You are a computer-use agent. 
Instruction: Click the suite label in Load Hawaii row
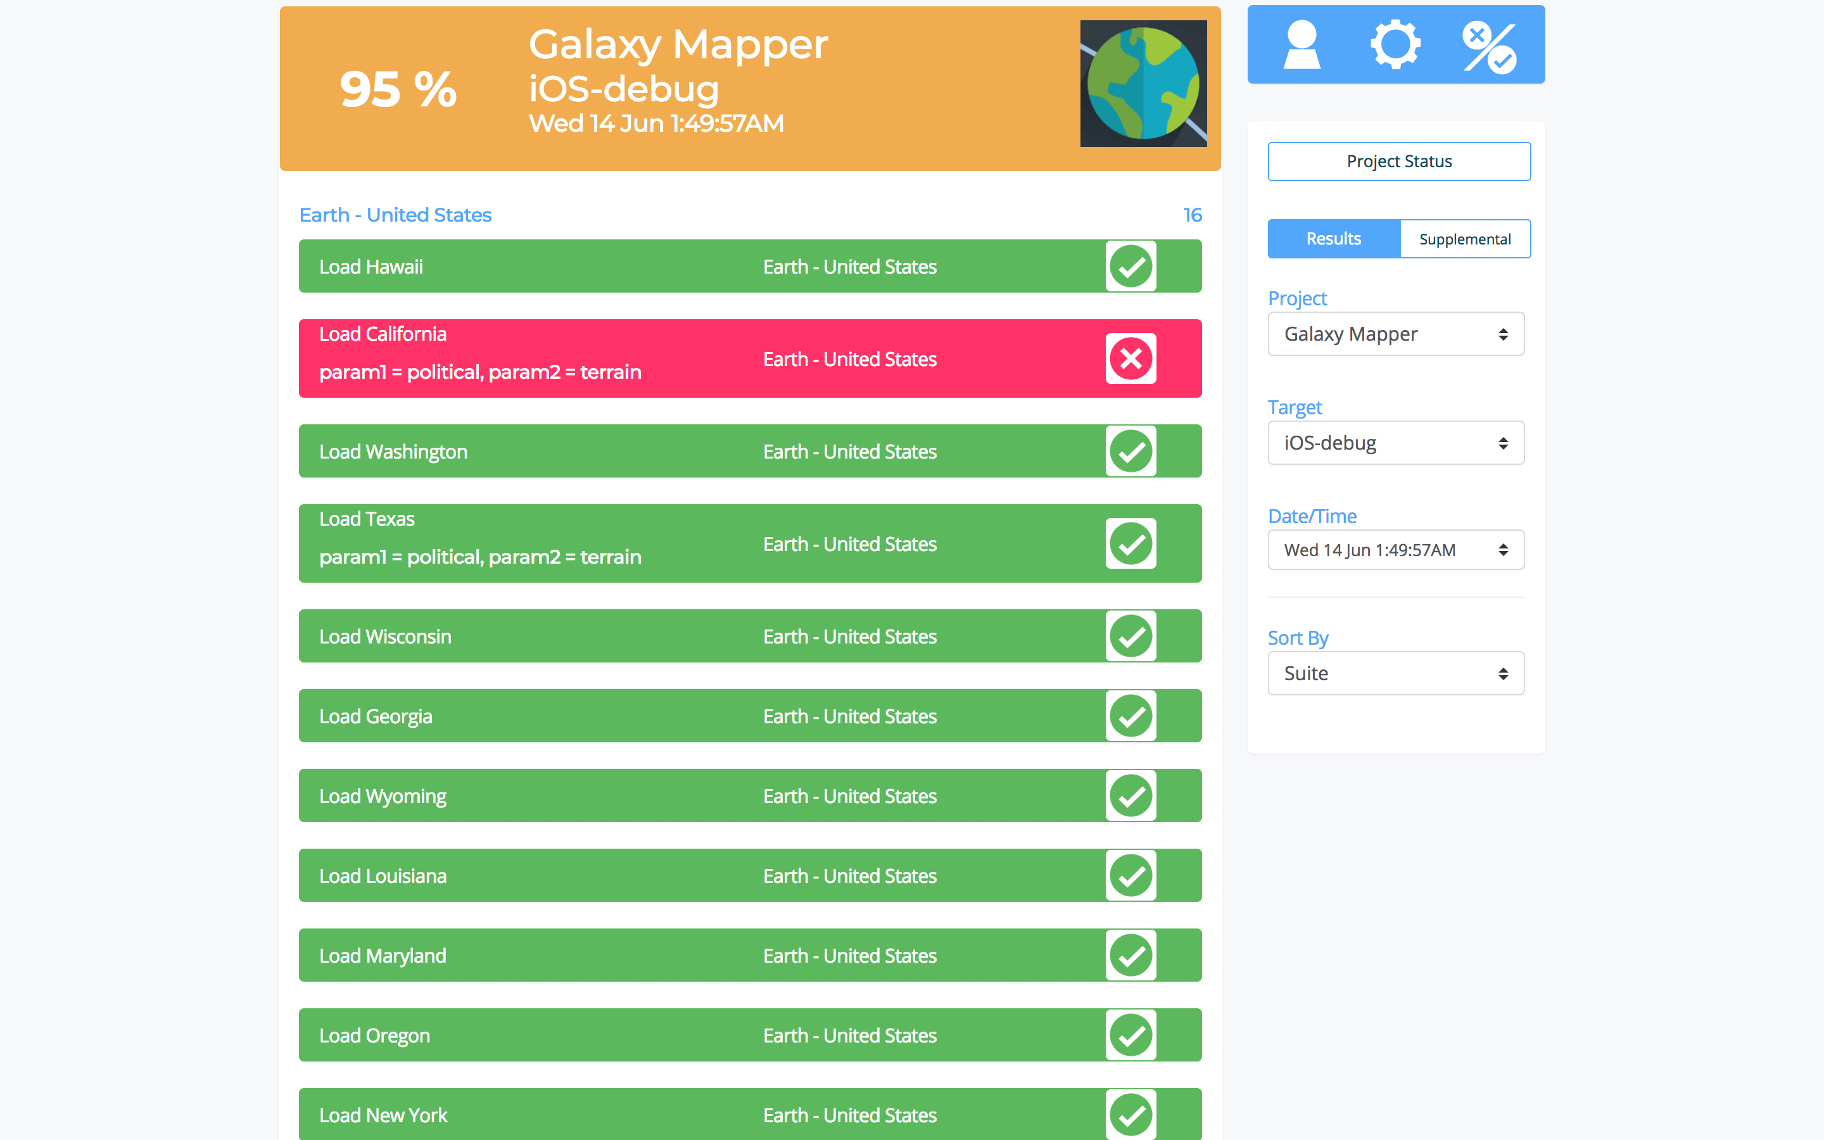pyautogui.click(x=849, y=267)
